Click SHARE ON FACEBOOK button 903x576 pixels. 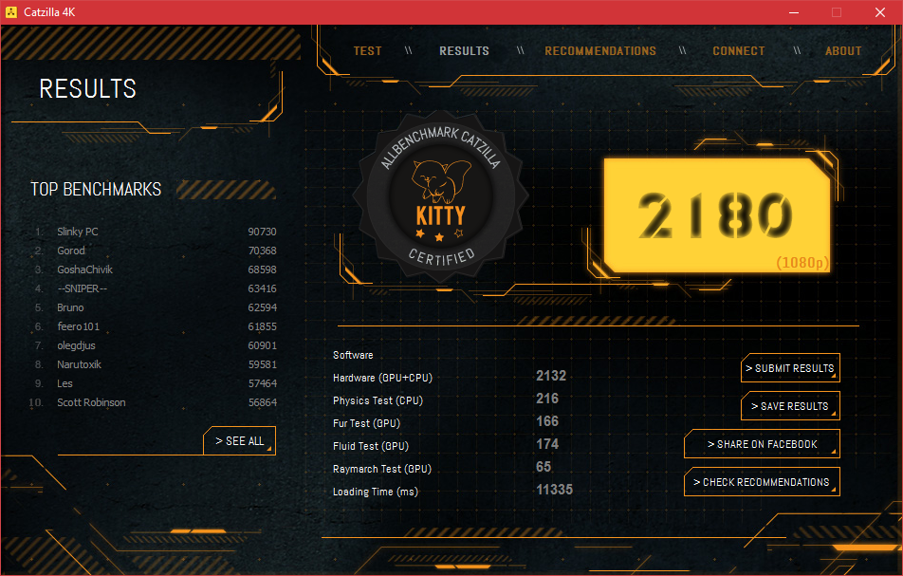point(762,444)
